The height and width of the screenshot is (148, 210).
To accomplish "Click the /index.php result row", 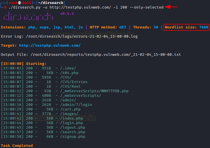I will click(42, 118).
